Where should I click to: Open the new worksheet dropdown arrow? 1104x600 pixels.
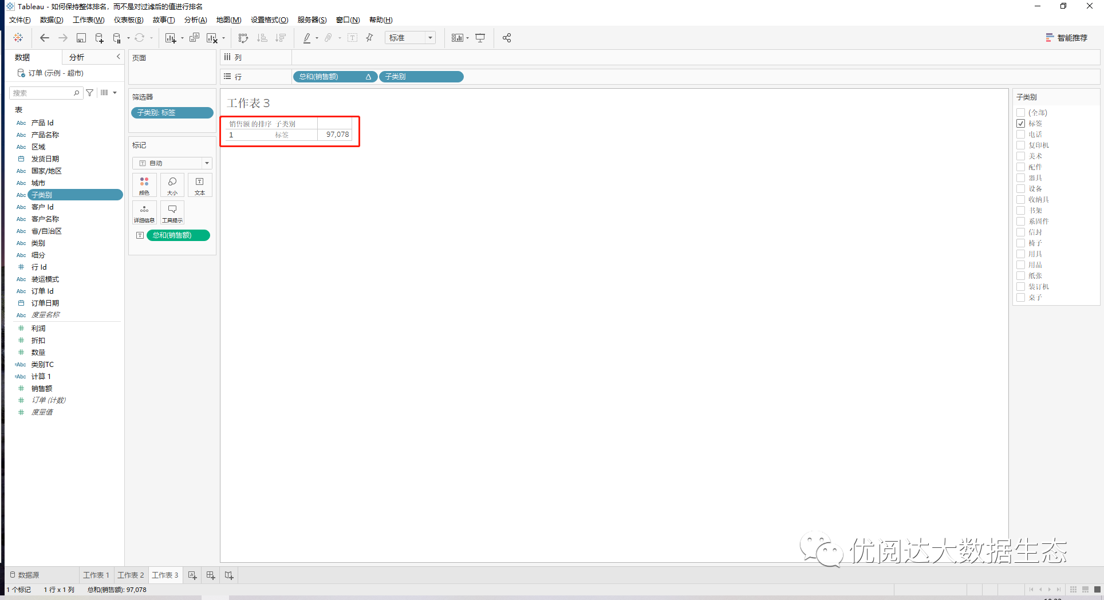click(182, 38)
